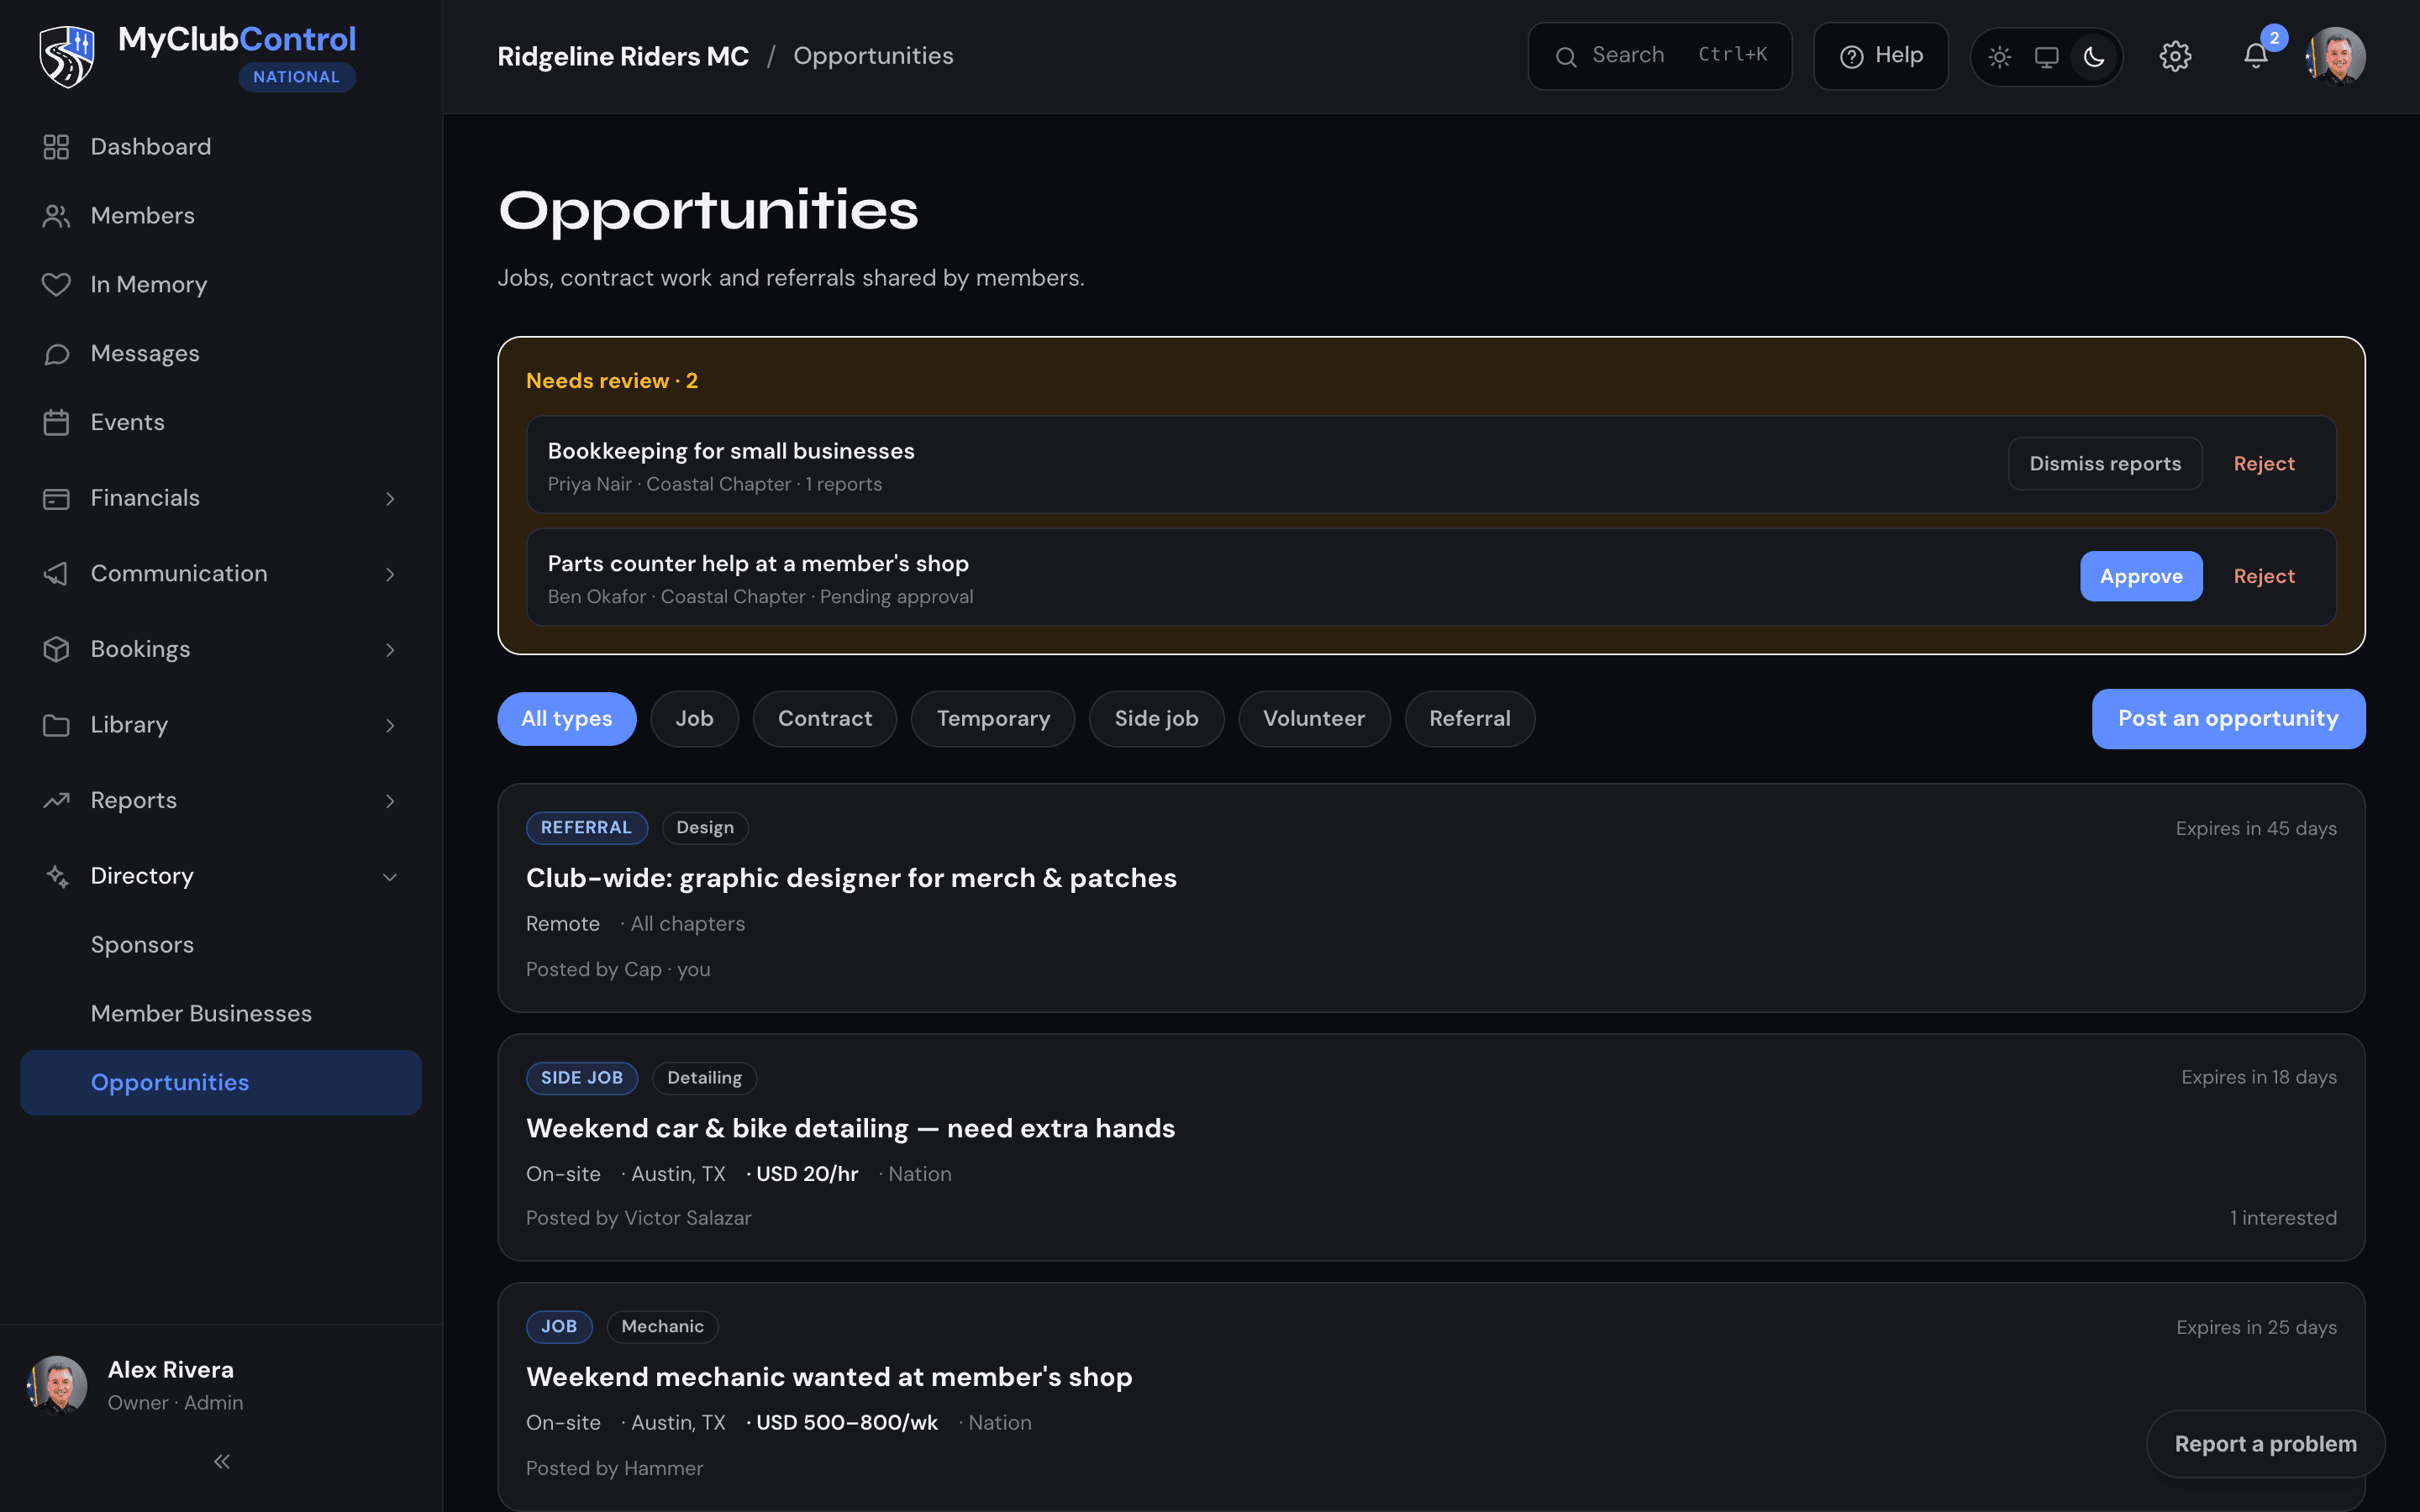Switch to system theme monitor icon
Image resolution: width=2420 pixels, height=1512 pixels.
[2046, 57]
